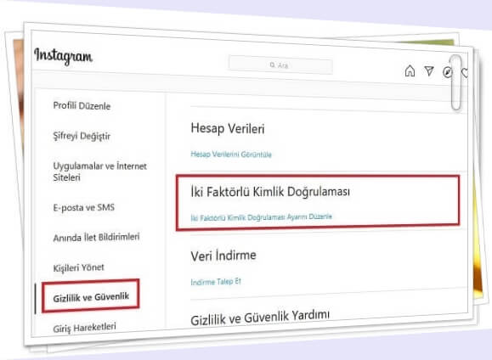Select E-posta ve SMS in the sidebar
This screenshot has height=360, width=492.
84,207
